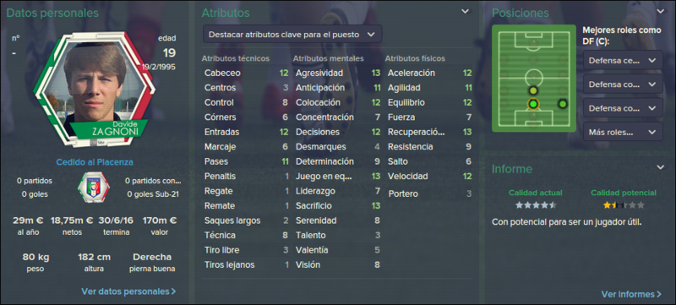The image size is (676, 305).
Task: Open the Ver datos personales link
Action: [x=128, y=291]
